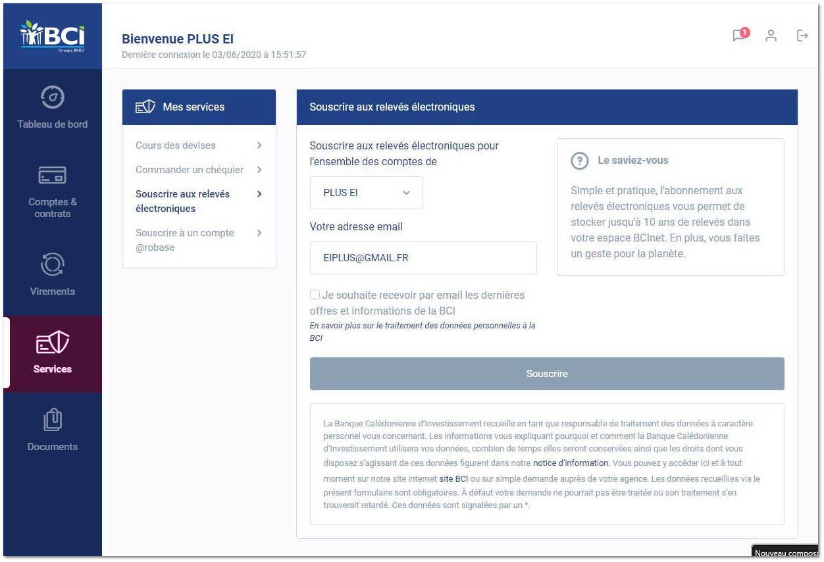The width and height of the screenshot is (824, 562).
Task: Click the Comptes & contrats card icon
Action: click(x=53, y=175)
